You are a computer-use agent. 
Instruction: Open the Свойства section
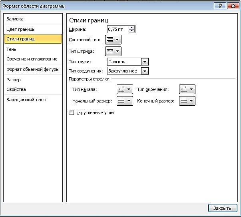(x=33, y=89)
